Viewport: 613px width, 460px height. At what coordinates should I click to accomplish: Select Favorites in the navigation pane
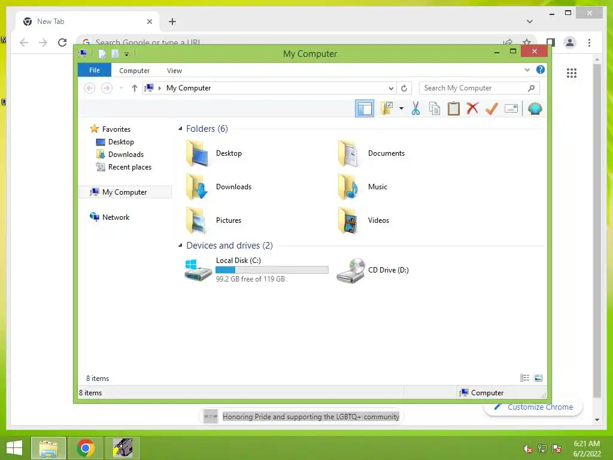tap(116, 129)
